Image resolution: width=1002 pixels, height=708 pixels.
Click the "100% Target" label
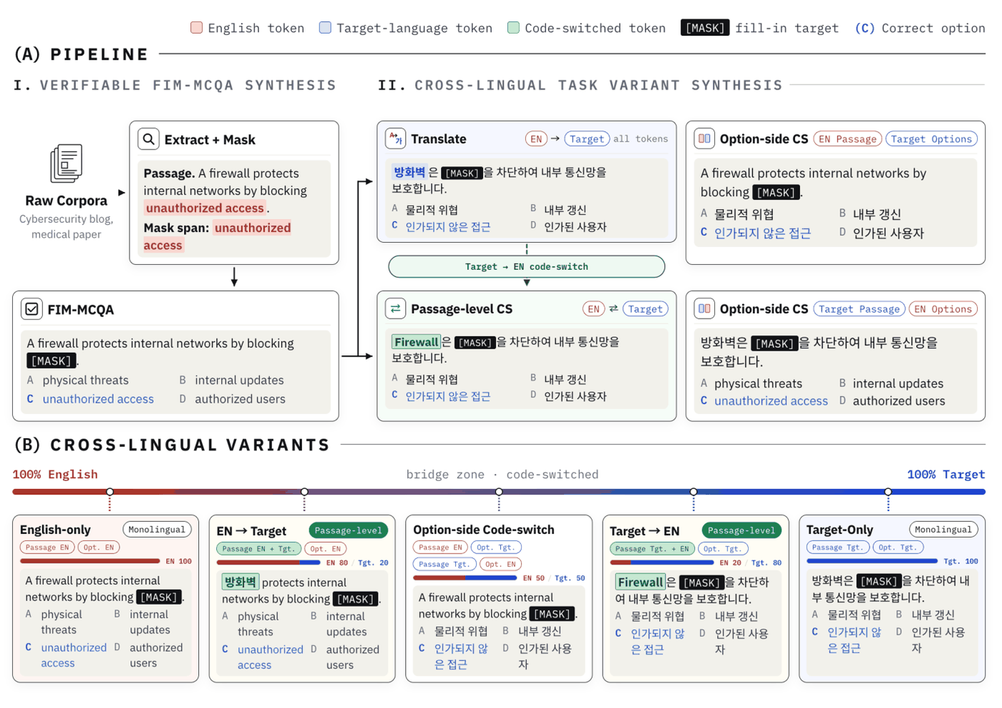[x=946, y=474]
